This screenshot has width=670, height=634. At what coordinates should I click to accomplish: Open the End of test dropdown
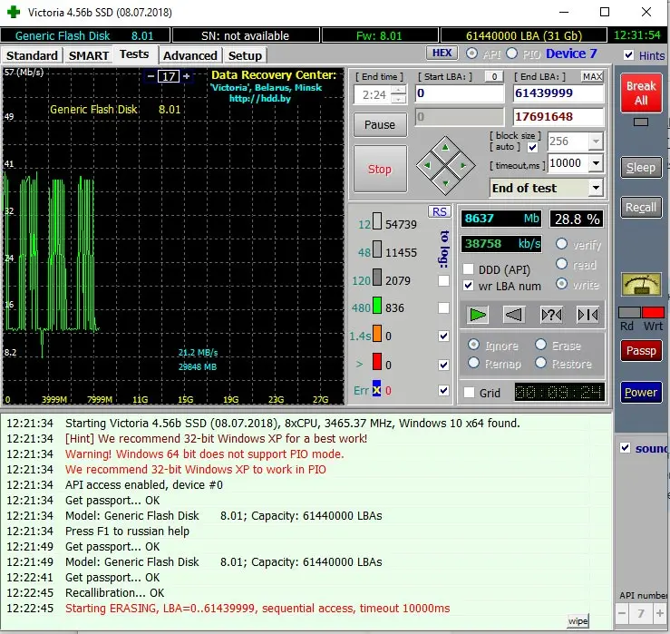coord(595,188)
